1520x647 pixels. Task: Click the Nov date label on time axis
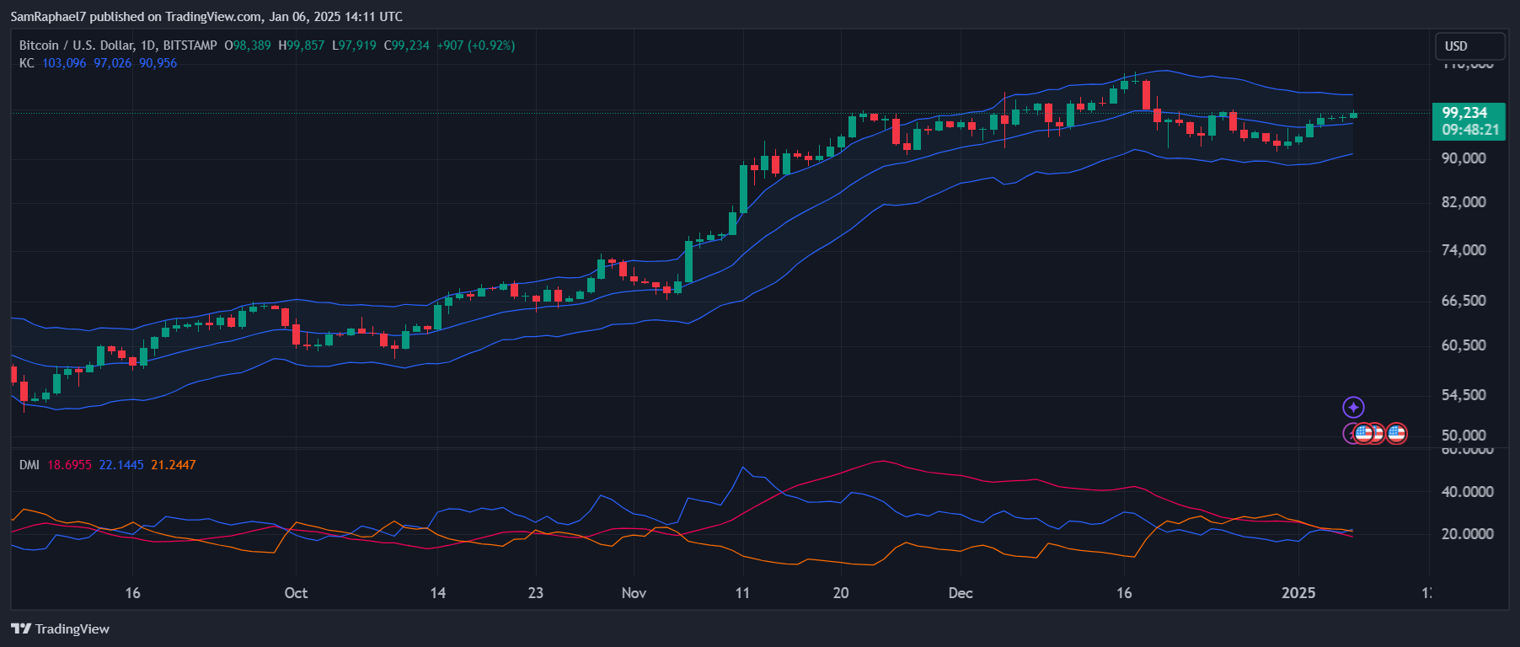tap(634, 593)
